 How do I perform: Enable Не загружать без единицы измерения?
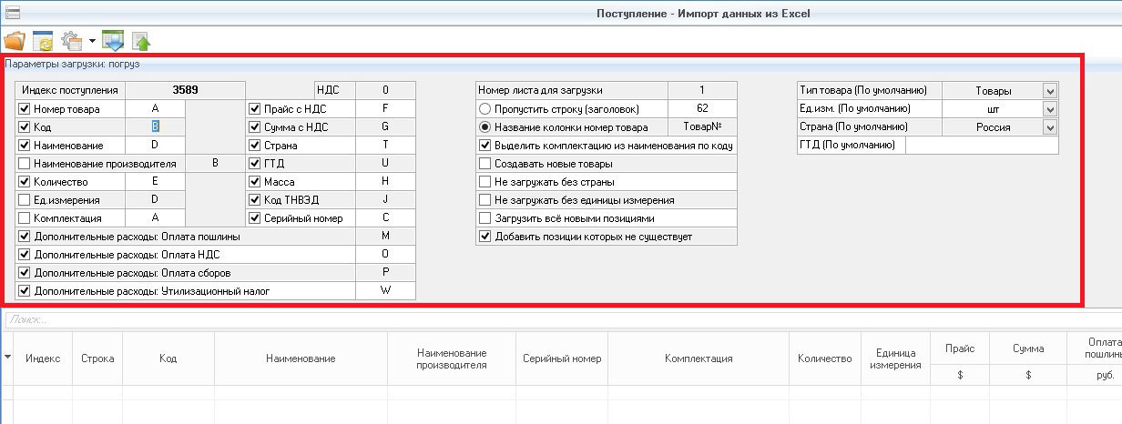(x=485, y=200)
